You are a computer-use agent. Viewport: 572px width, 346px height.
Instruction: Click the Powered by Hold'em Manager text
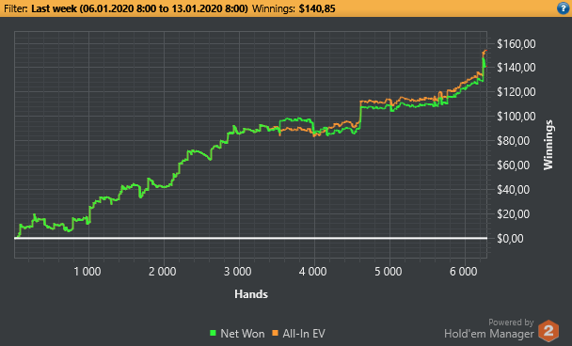coord(489,329)
